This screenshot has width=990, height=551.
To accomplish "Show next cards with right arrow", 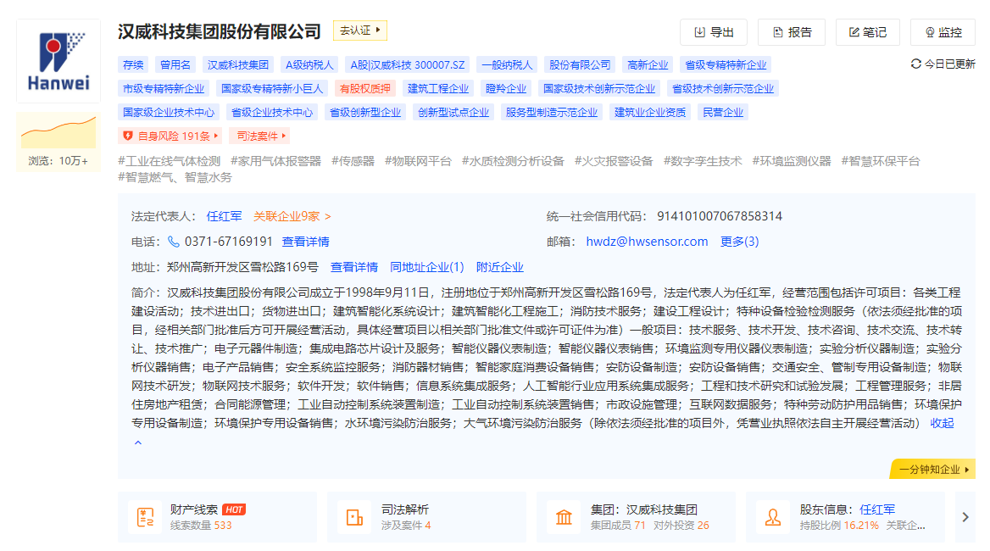I will 965,517.
